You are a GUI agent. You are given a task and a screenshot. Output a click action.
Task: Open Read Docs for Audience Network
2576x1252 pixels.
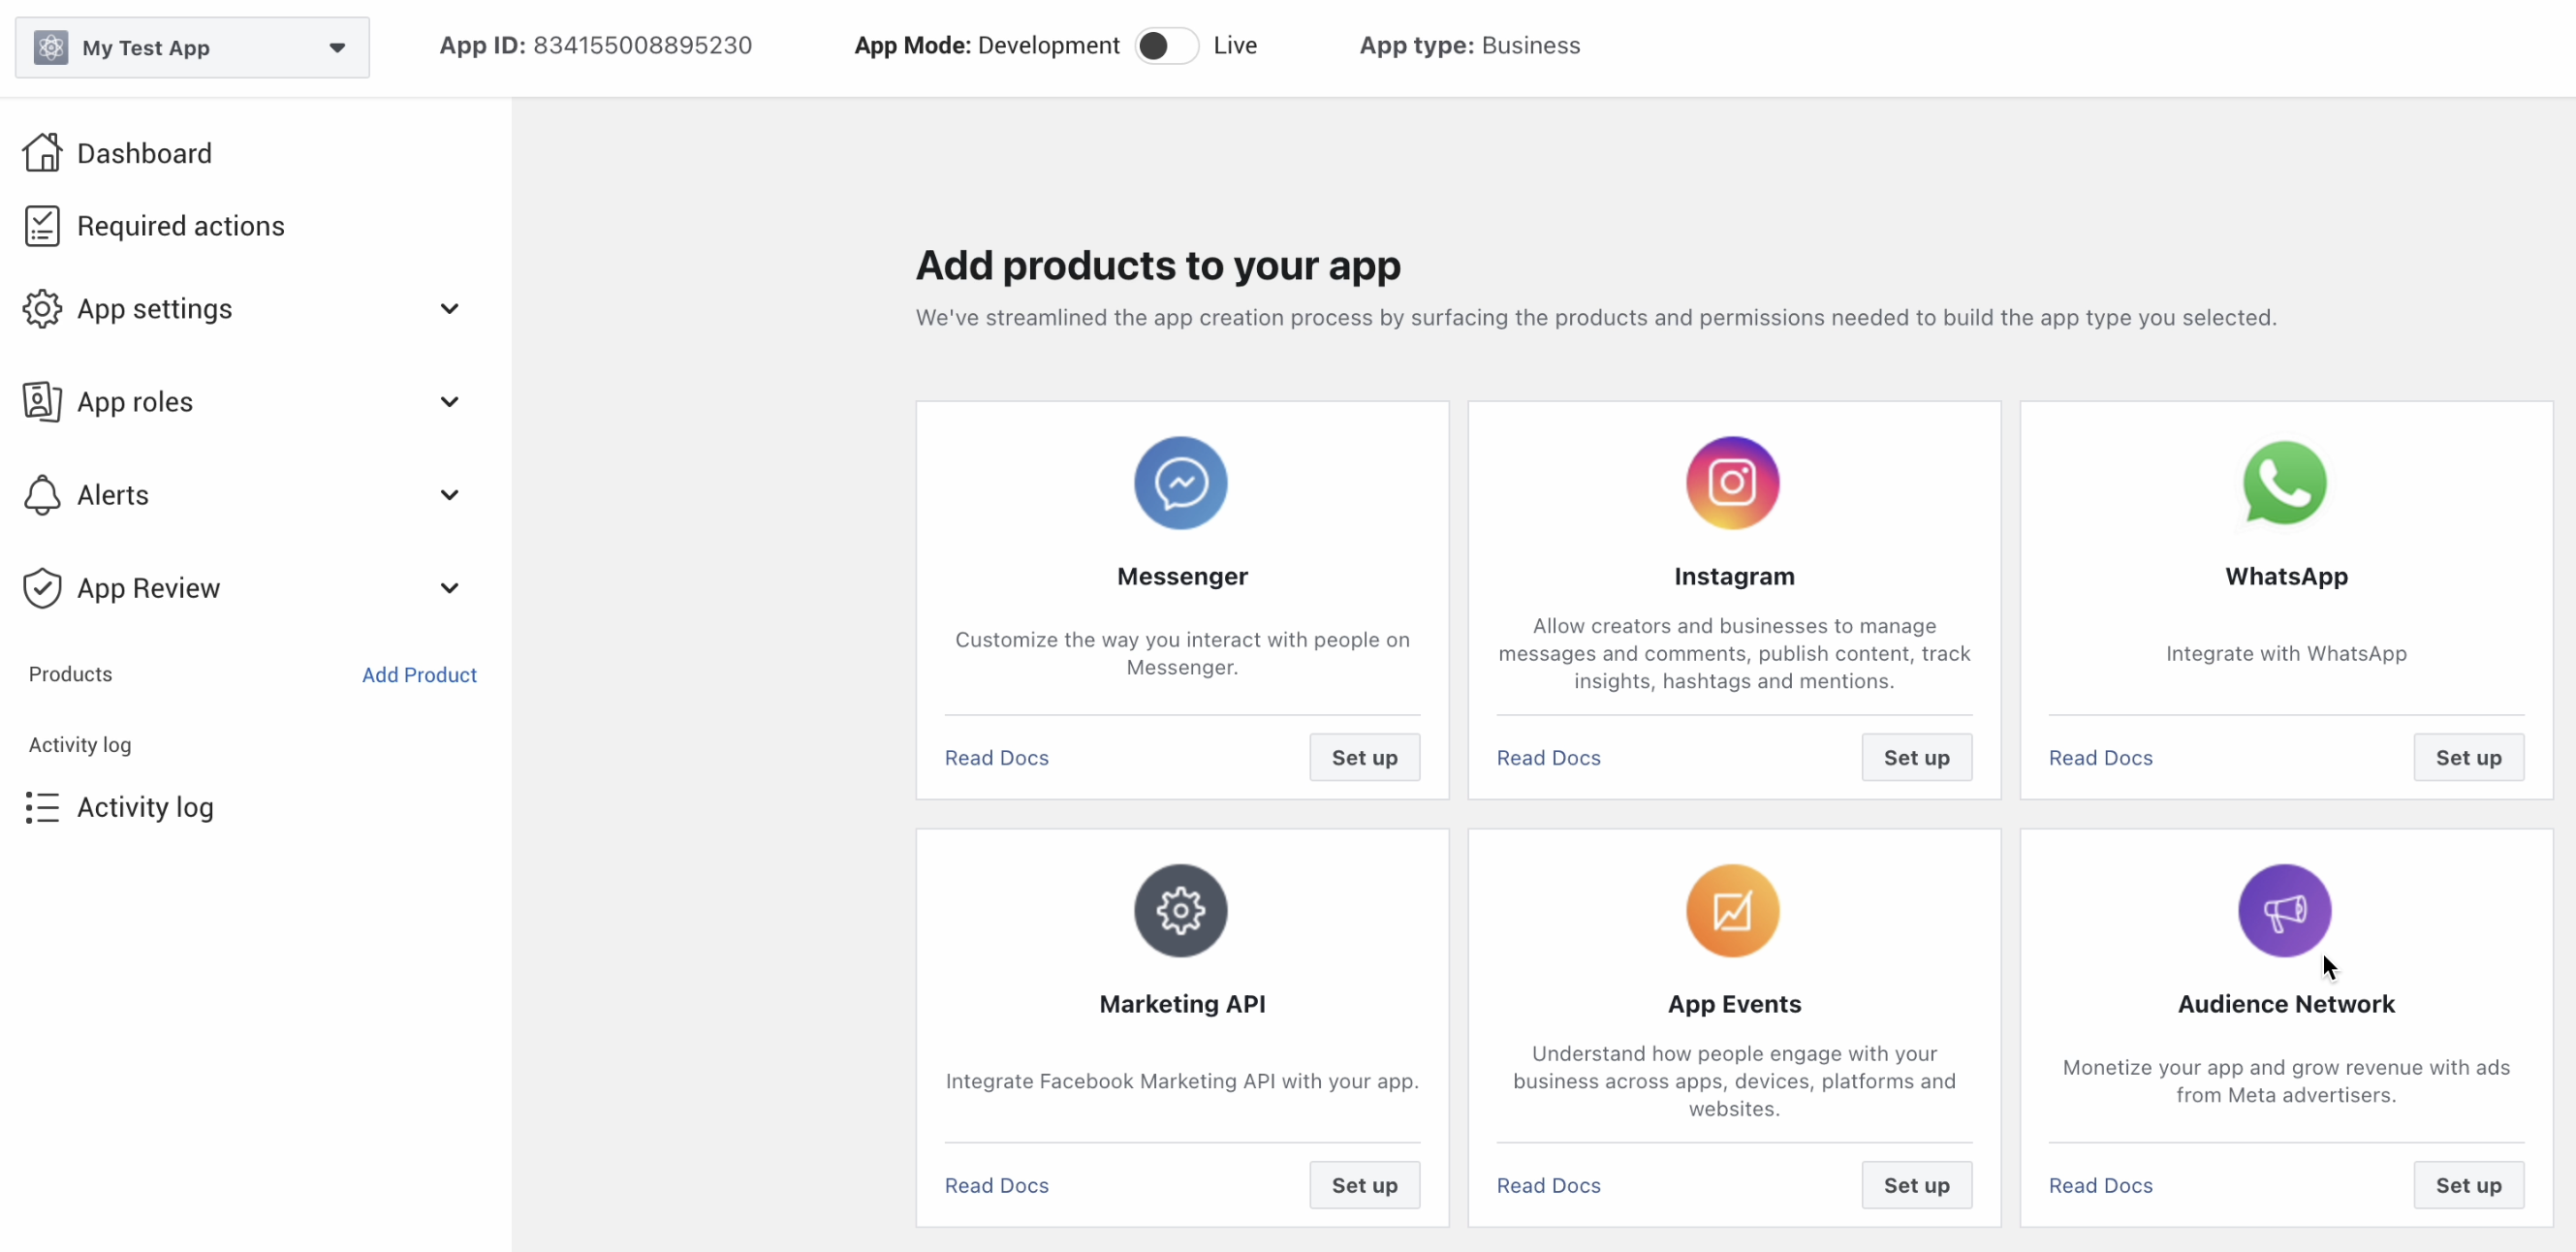(2101, 1185)
